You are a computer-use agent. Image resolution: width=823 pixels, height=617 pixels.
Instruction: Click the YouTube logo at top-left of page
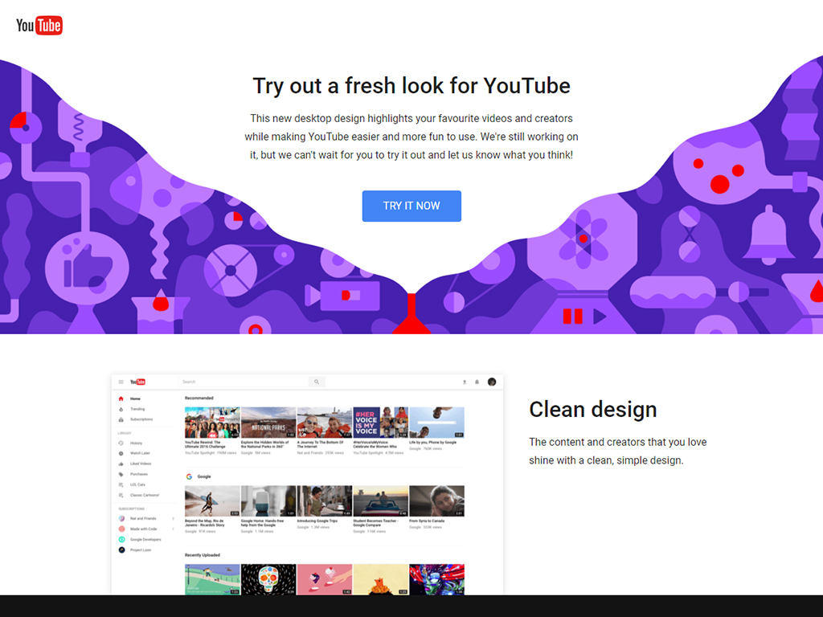point(39,26)
